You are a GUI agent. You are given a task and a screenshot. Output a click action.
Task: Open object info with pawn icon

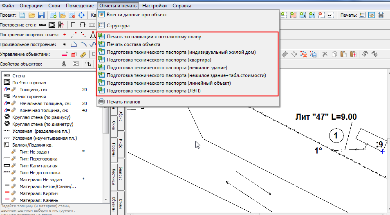click(64, 64)
